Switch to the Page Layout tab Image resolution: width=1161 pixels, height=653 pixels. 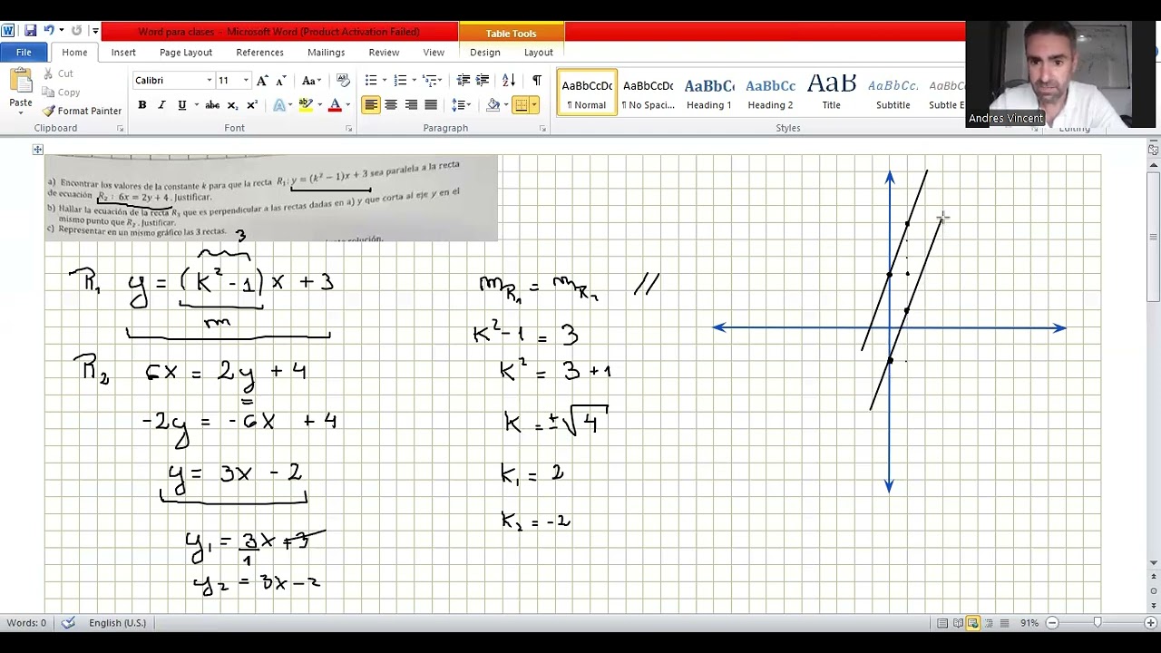[186, 53]
